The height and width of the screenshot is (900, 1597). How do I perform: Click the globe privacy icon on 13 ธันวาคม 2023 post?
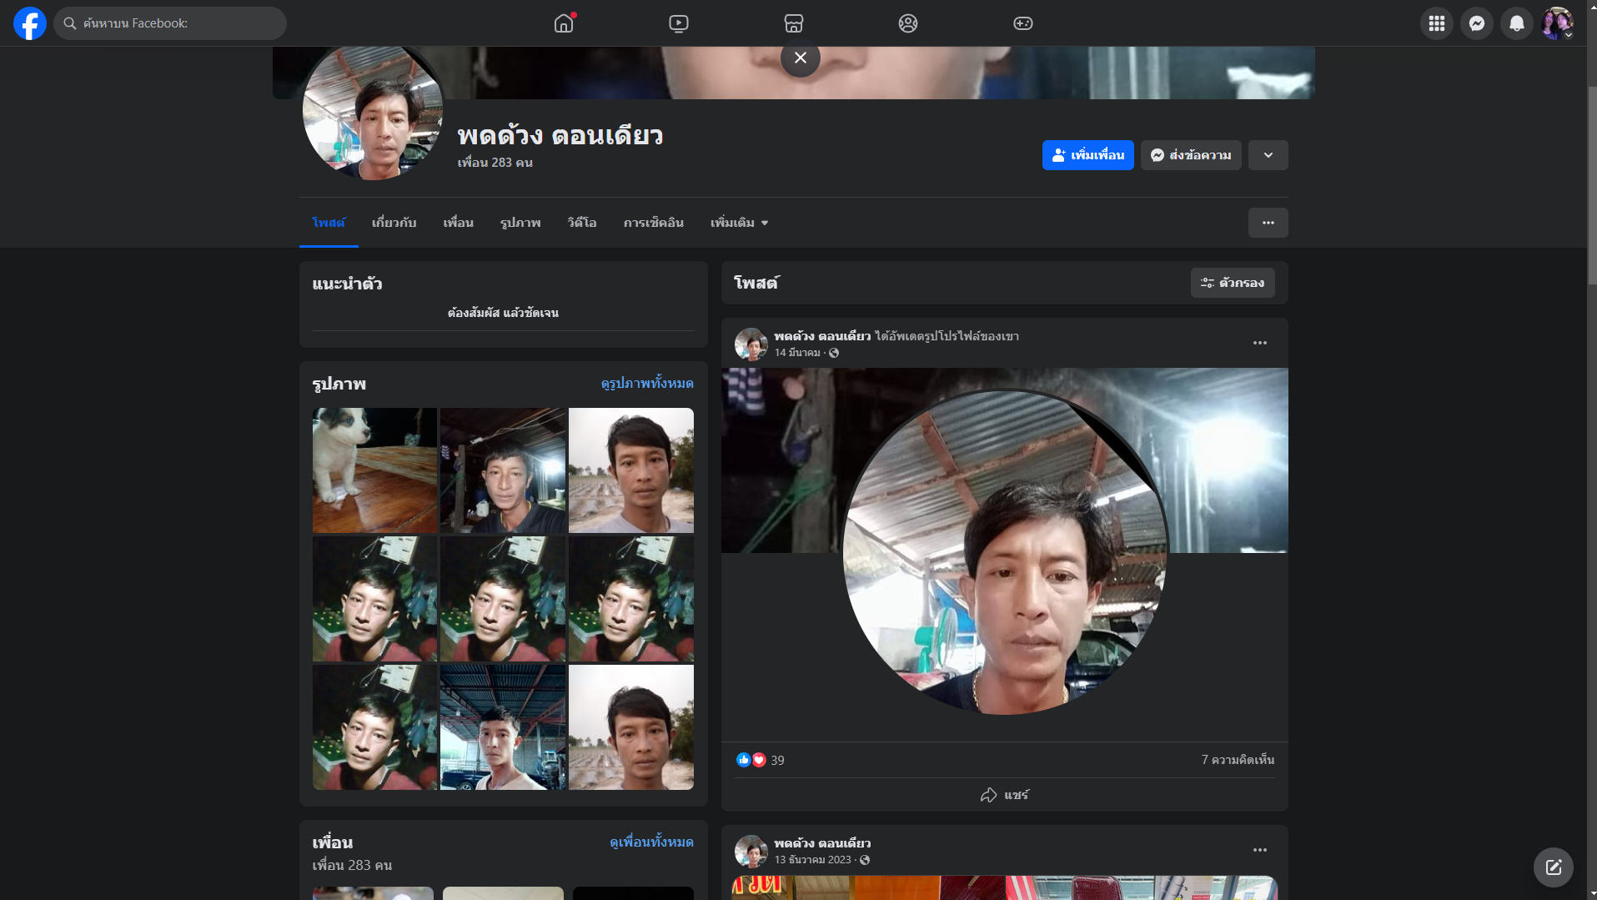coord(865,860)
